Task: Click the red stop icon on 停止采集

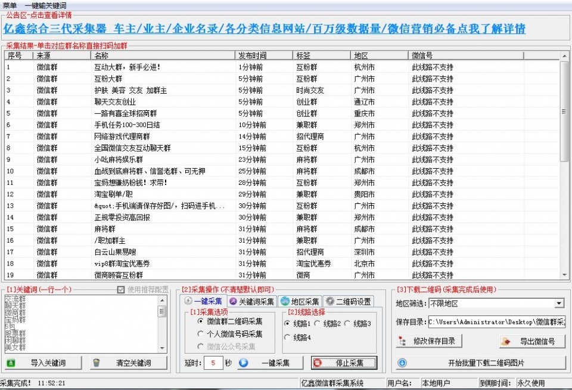Action: [318, 363]
